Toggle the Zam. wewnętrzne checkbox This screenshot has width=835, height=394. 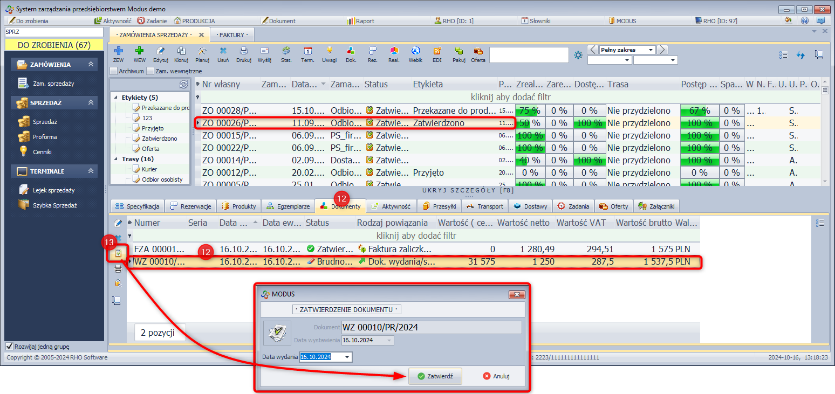coord(150,71)
